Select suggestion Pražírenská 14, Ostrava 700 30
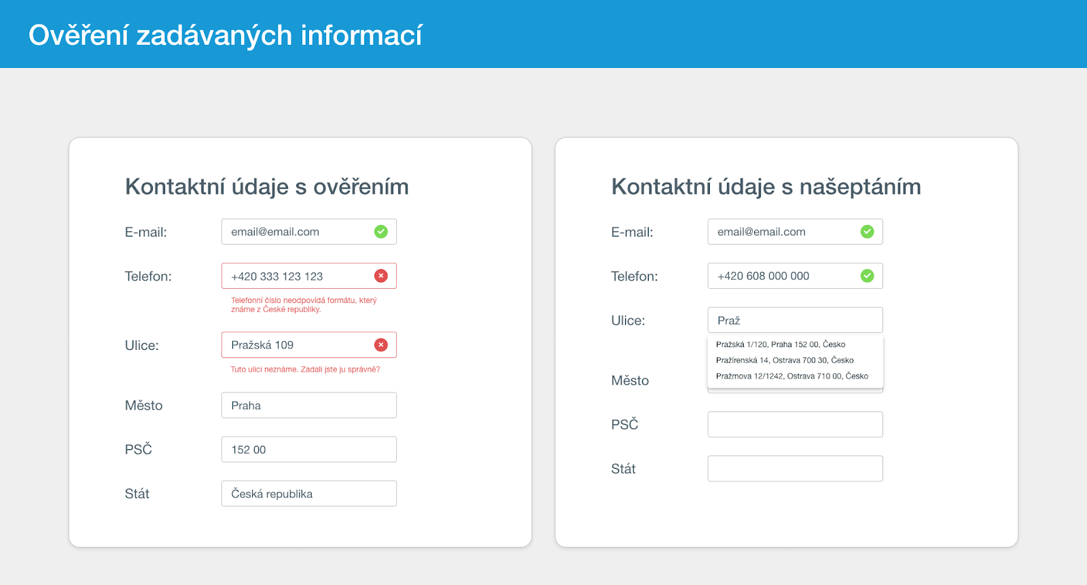Screen dimensions: 1087x585 click(x=796, y=360)
